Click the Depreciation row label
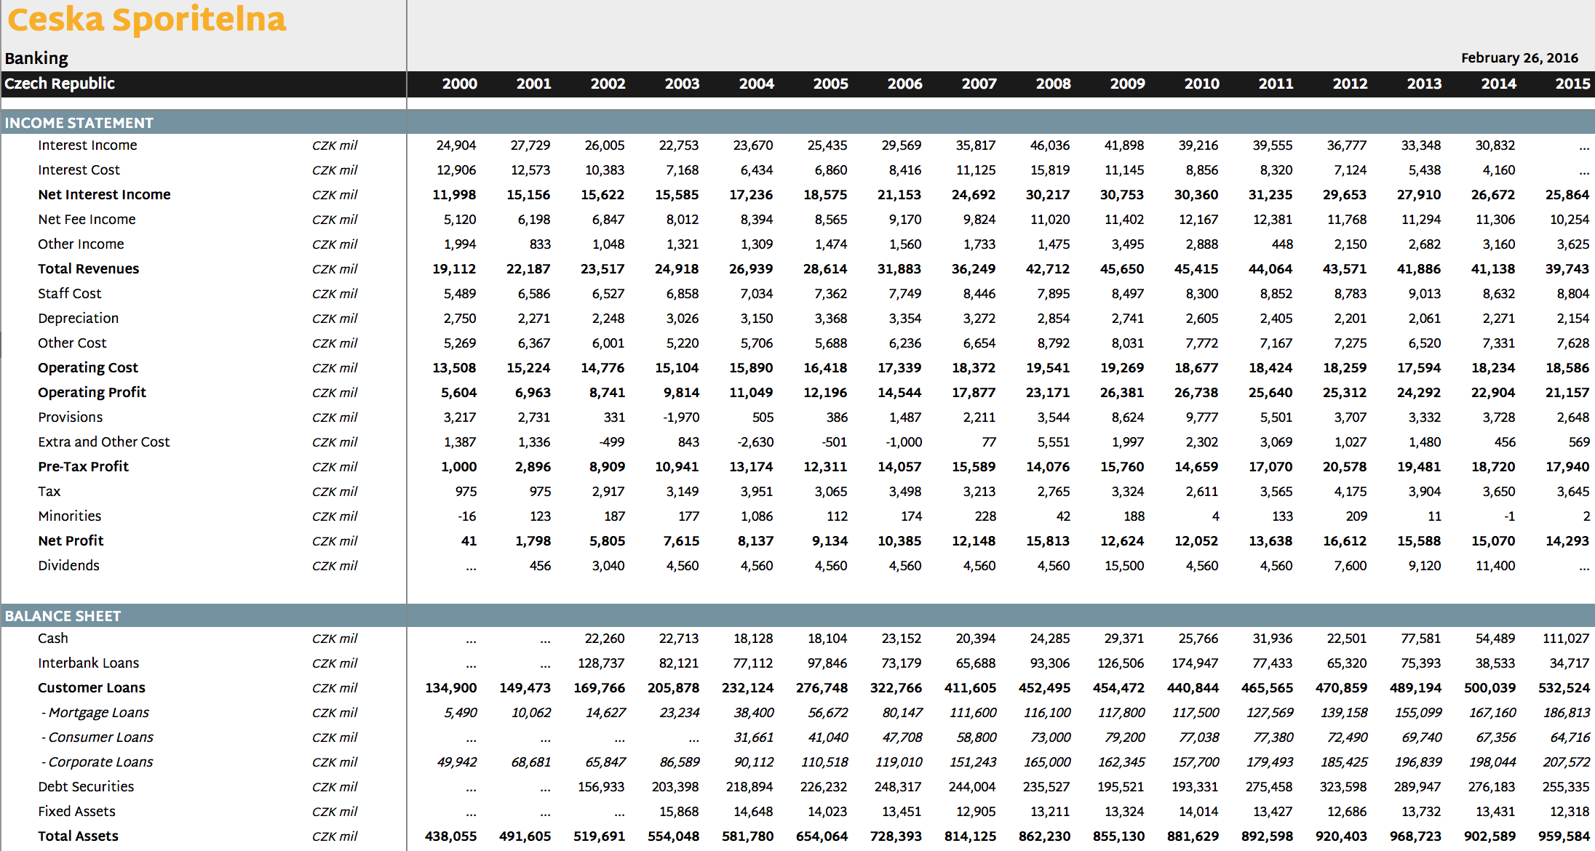The height and width of the screenshot is (851, 1595). pyautogui.click(x=78, y=319)
